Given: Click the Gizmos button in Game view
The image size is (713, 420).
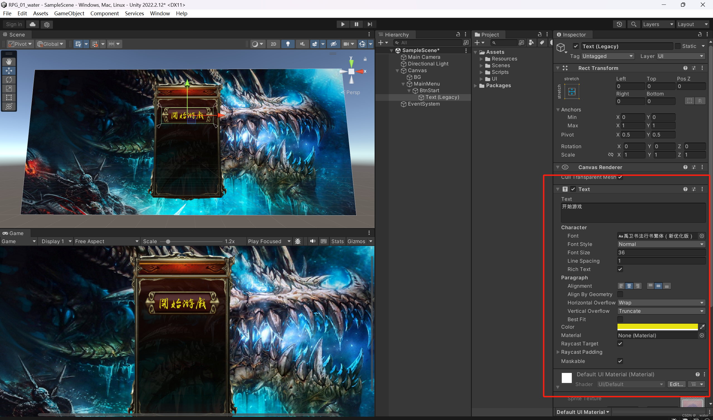Looking at the screenshot, I should (x=356, y=241).
